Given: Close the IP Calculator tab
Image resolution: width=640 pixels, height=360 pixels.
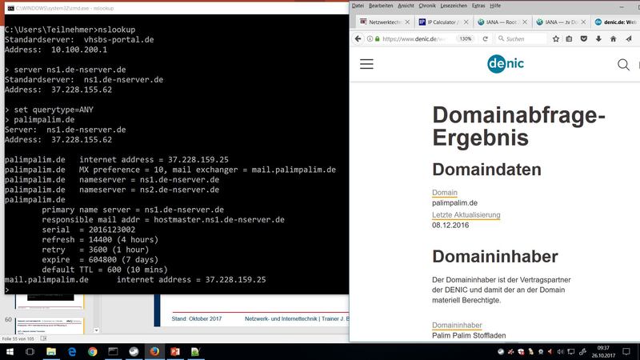Looking at the screenshot, I should pos(466,22).
